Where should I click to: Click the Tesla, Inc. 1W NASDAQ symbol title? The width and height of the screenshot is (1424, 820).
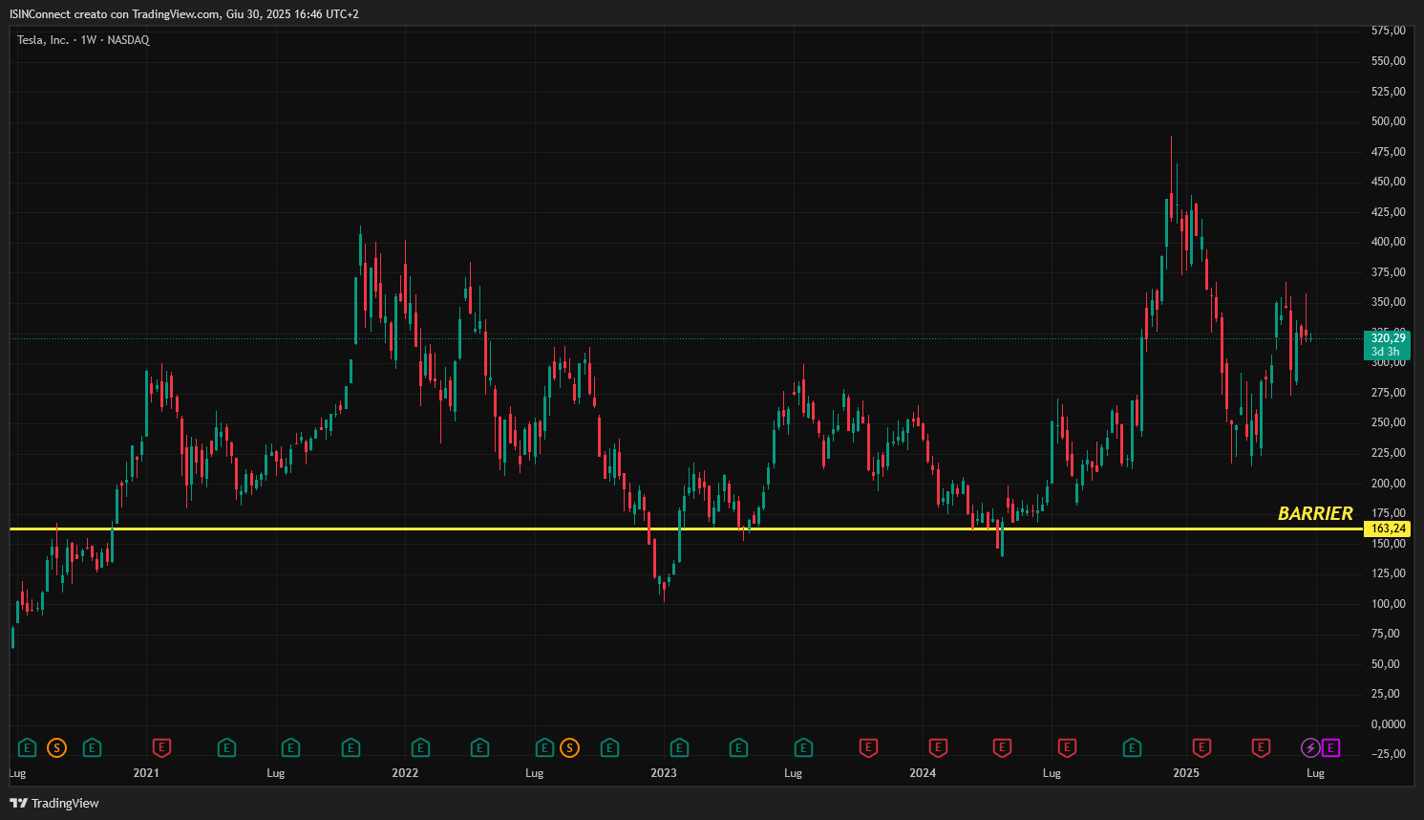[x=83, y=40]
